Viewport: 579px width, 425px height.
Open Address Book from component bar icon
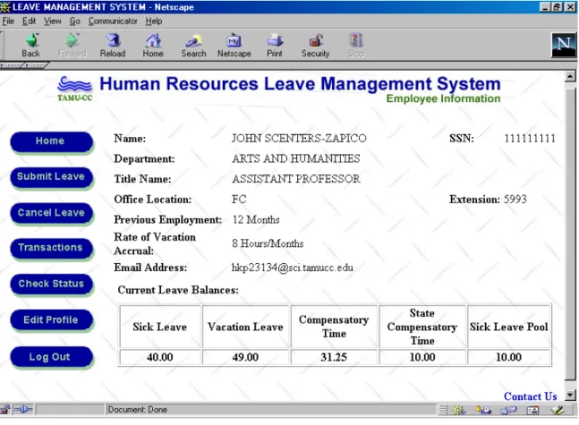pos(532,410)
